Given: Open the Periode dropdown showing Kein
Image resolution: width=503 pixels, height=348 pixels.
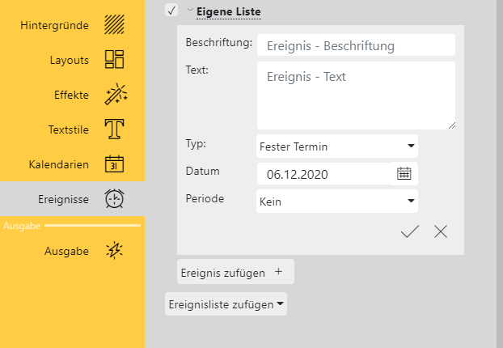Looking at the screenshot, I should [336, 201].
